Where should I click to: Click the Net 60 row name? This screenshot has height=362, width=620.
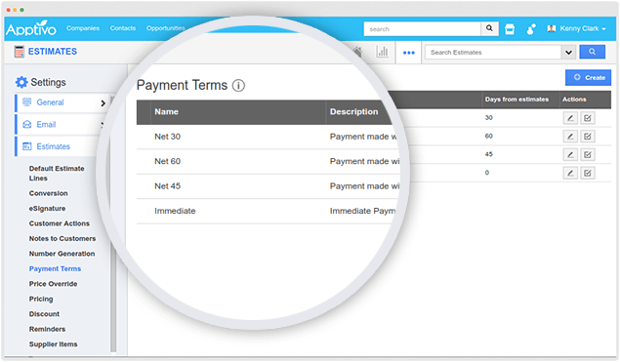click(167, 161)
